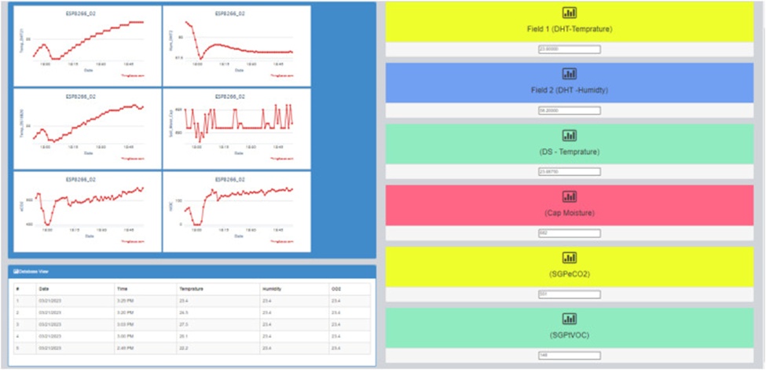Click the ESP8266_02 title of the tVOC chart
Image resolution: width=766 pixels, height=370 pixels.
pos(230,180)
